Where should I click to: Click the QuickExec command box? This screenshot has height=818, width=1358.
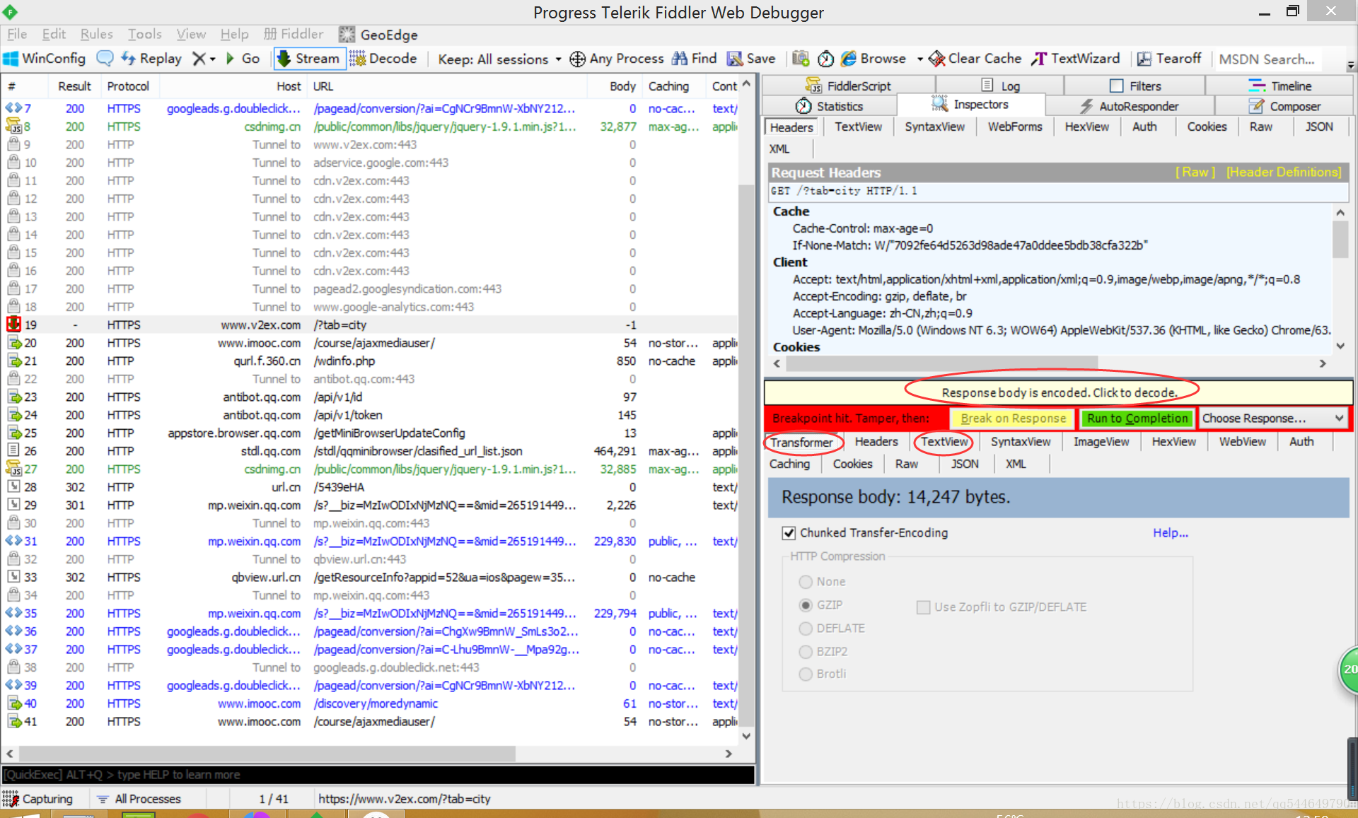378,774
